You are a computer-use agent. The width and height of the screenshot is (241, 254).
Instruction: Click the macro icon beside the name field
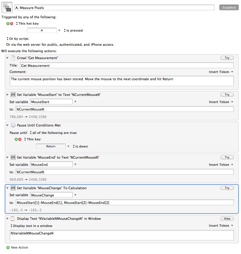[x=7, y=7]
